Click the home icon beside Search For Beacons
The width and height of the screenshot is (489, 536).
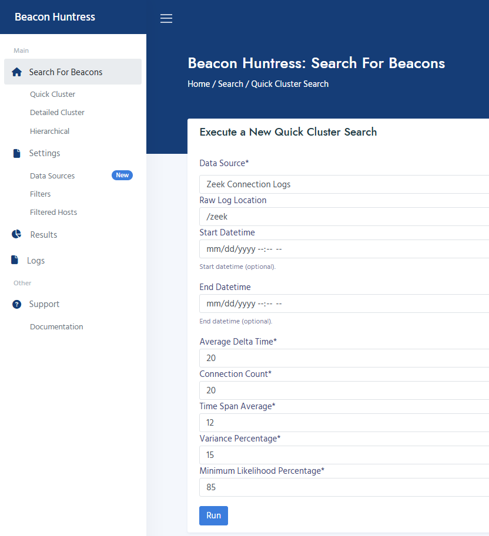coord(17,72)
